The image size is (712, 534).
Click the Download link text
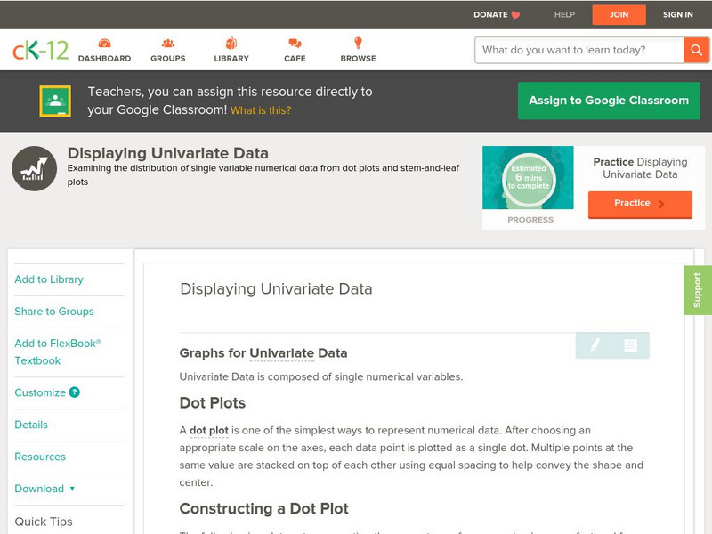39,489
